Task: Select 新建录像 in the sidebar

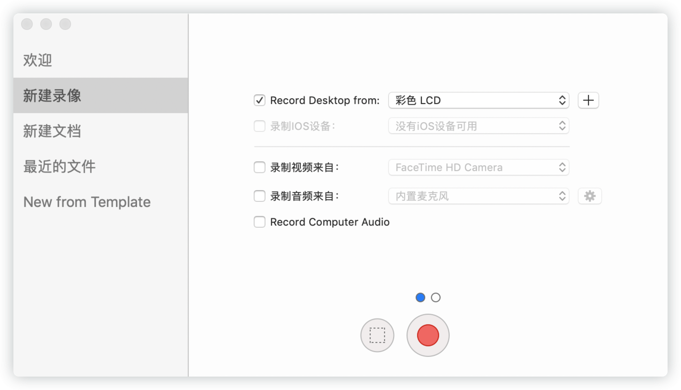Action: [101, 95]
